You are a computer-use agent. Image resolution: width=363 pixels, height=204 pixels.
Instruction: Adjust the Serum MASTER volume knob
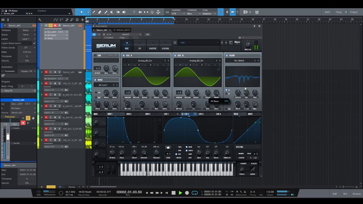click(248, 44)
